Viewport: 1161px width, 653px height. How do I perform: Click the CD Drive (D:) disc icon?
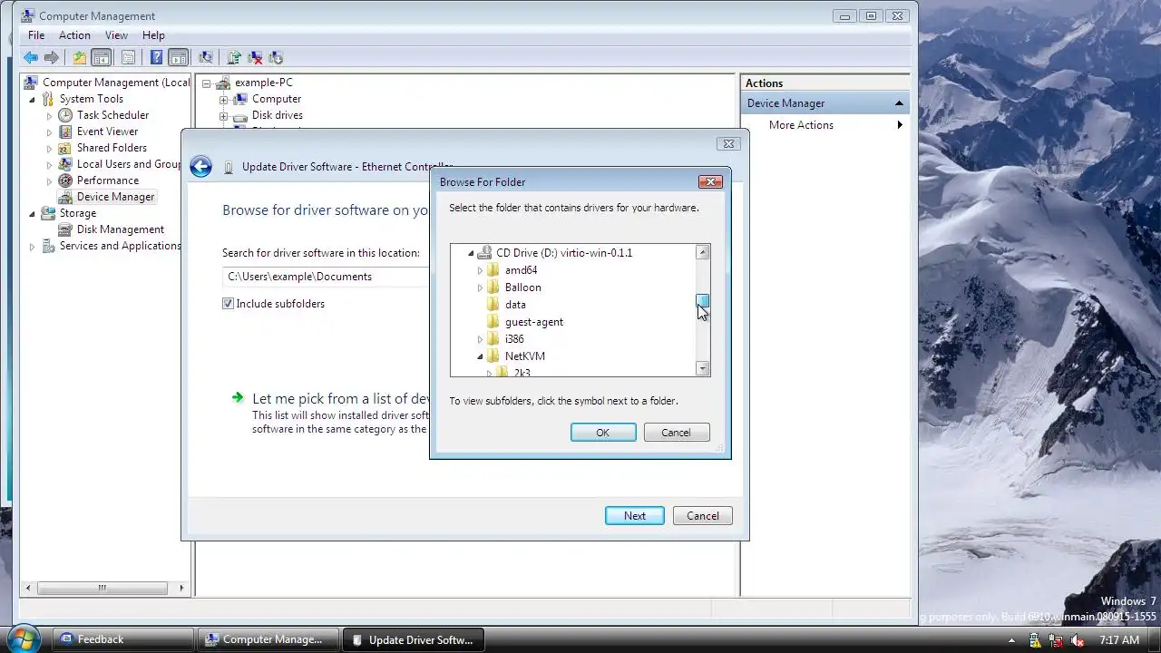point(485,253)
